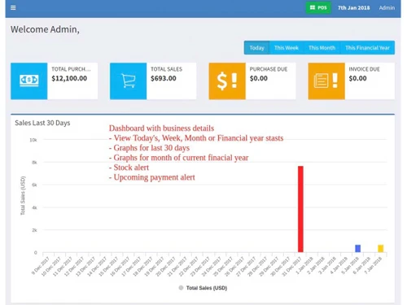Viewport: 407px width, 305px height.
Task: Click the Total Sales (USD) y-axis title
Action: pos(23,196)
